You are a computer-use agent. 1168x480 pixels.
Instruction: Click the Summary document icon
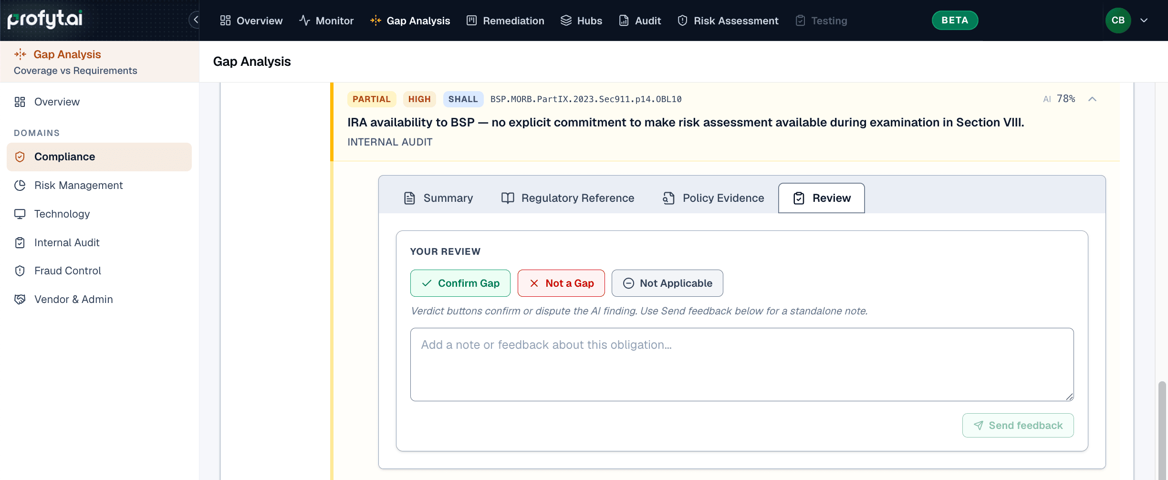pos(409,198)
